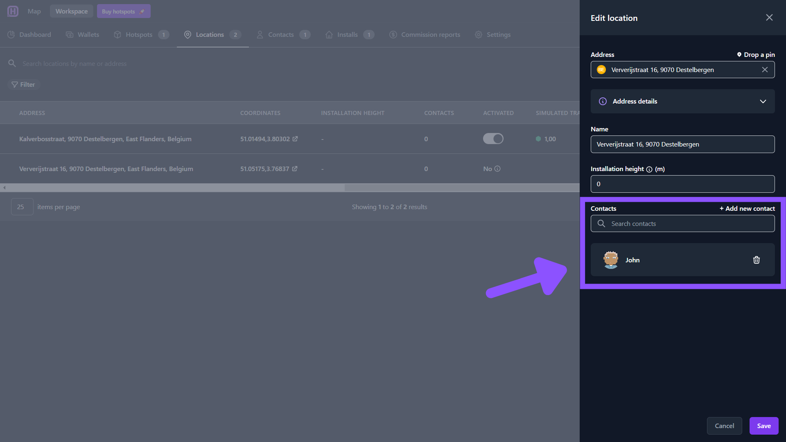
Task: Click John's avatar picture
Action: point(611,260)
